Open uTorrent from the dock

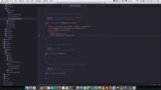coord(85,88)
